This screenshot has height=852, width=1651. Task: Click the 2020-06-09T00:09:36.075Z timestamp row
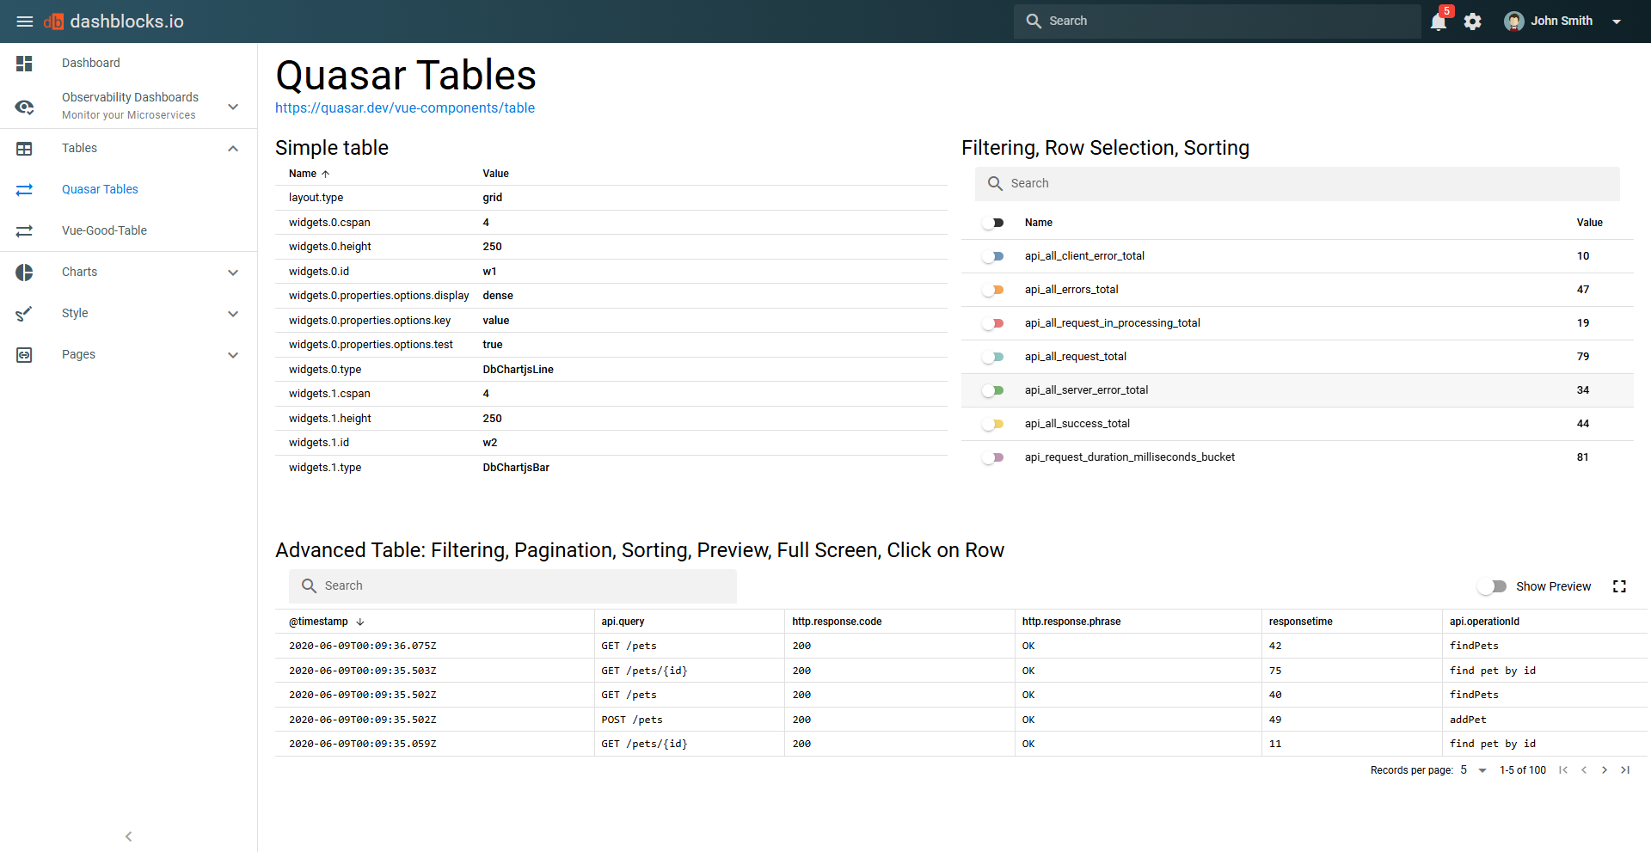[x=961, y=646]
